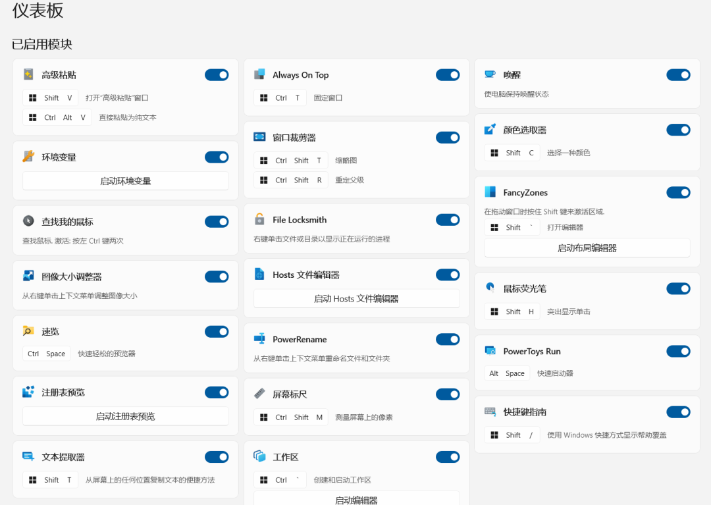This screenshot has height=505, width=711.
Task: Click the PowerToys Run icon
Action: [x=490, y=351]
